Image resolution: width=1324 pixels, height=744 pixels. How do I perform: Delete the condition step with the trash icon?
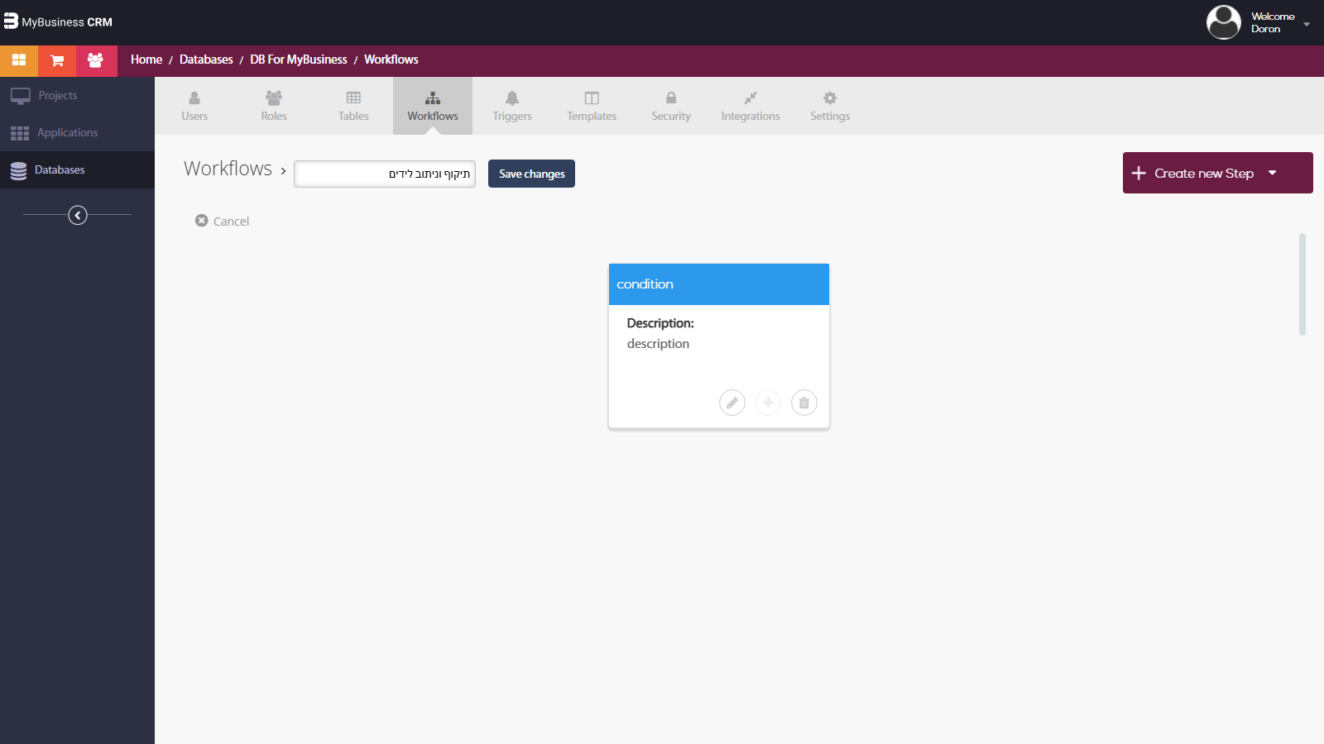click(804, 403)
